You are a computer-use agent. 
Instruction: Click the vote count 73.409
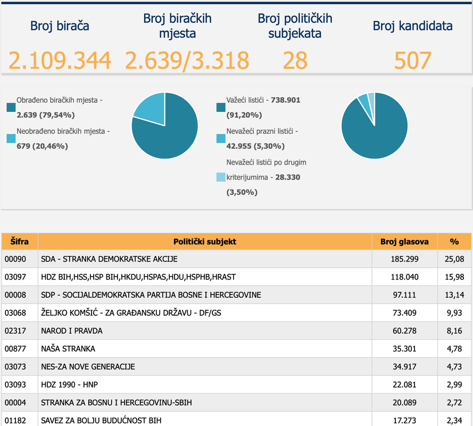tap(404, 313)
